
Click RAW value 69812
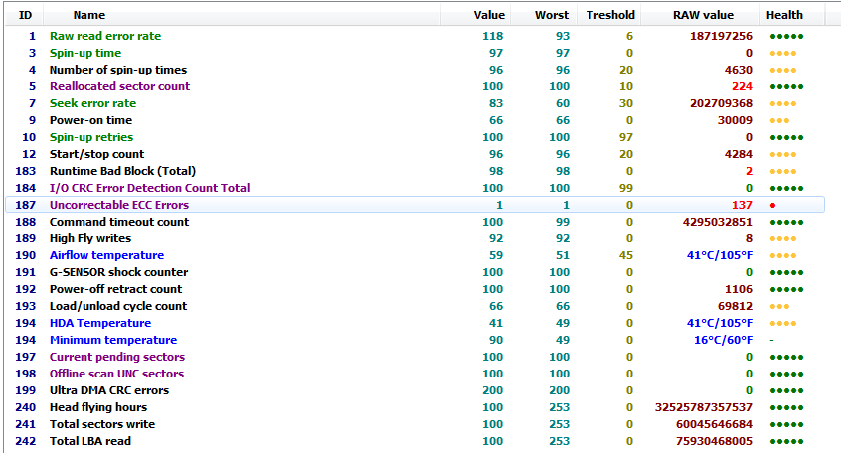tap(735, 306)
